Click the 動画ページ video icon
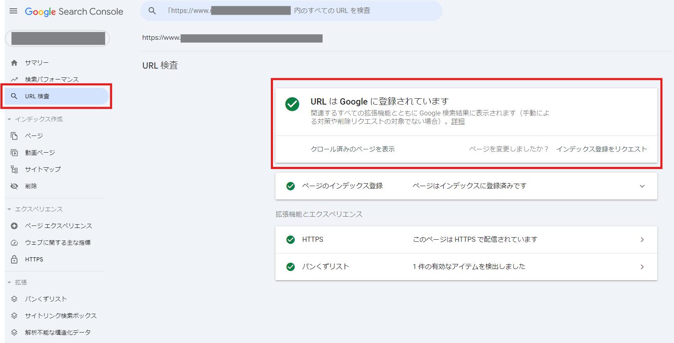 point(14,153)
